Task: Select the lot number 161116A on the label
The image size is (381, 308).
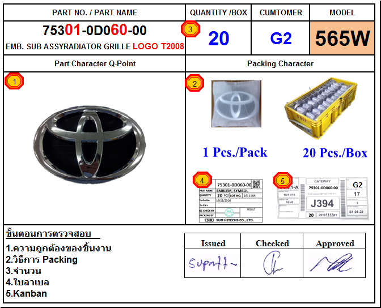Action: 249,195
